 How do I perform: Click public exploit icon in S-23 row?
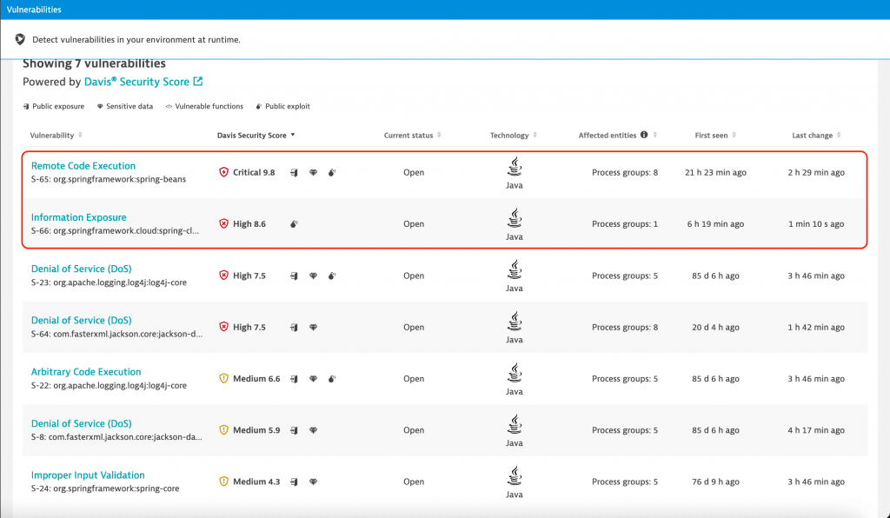pos(332,276)
